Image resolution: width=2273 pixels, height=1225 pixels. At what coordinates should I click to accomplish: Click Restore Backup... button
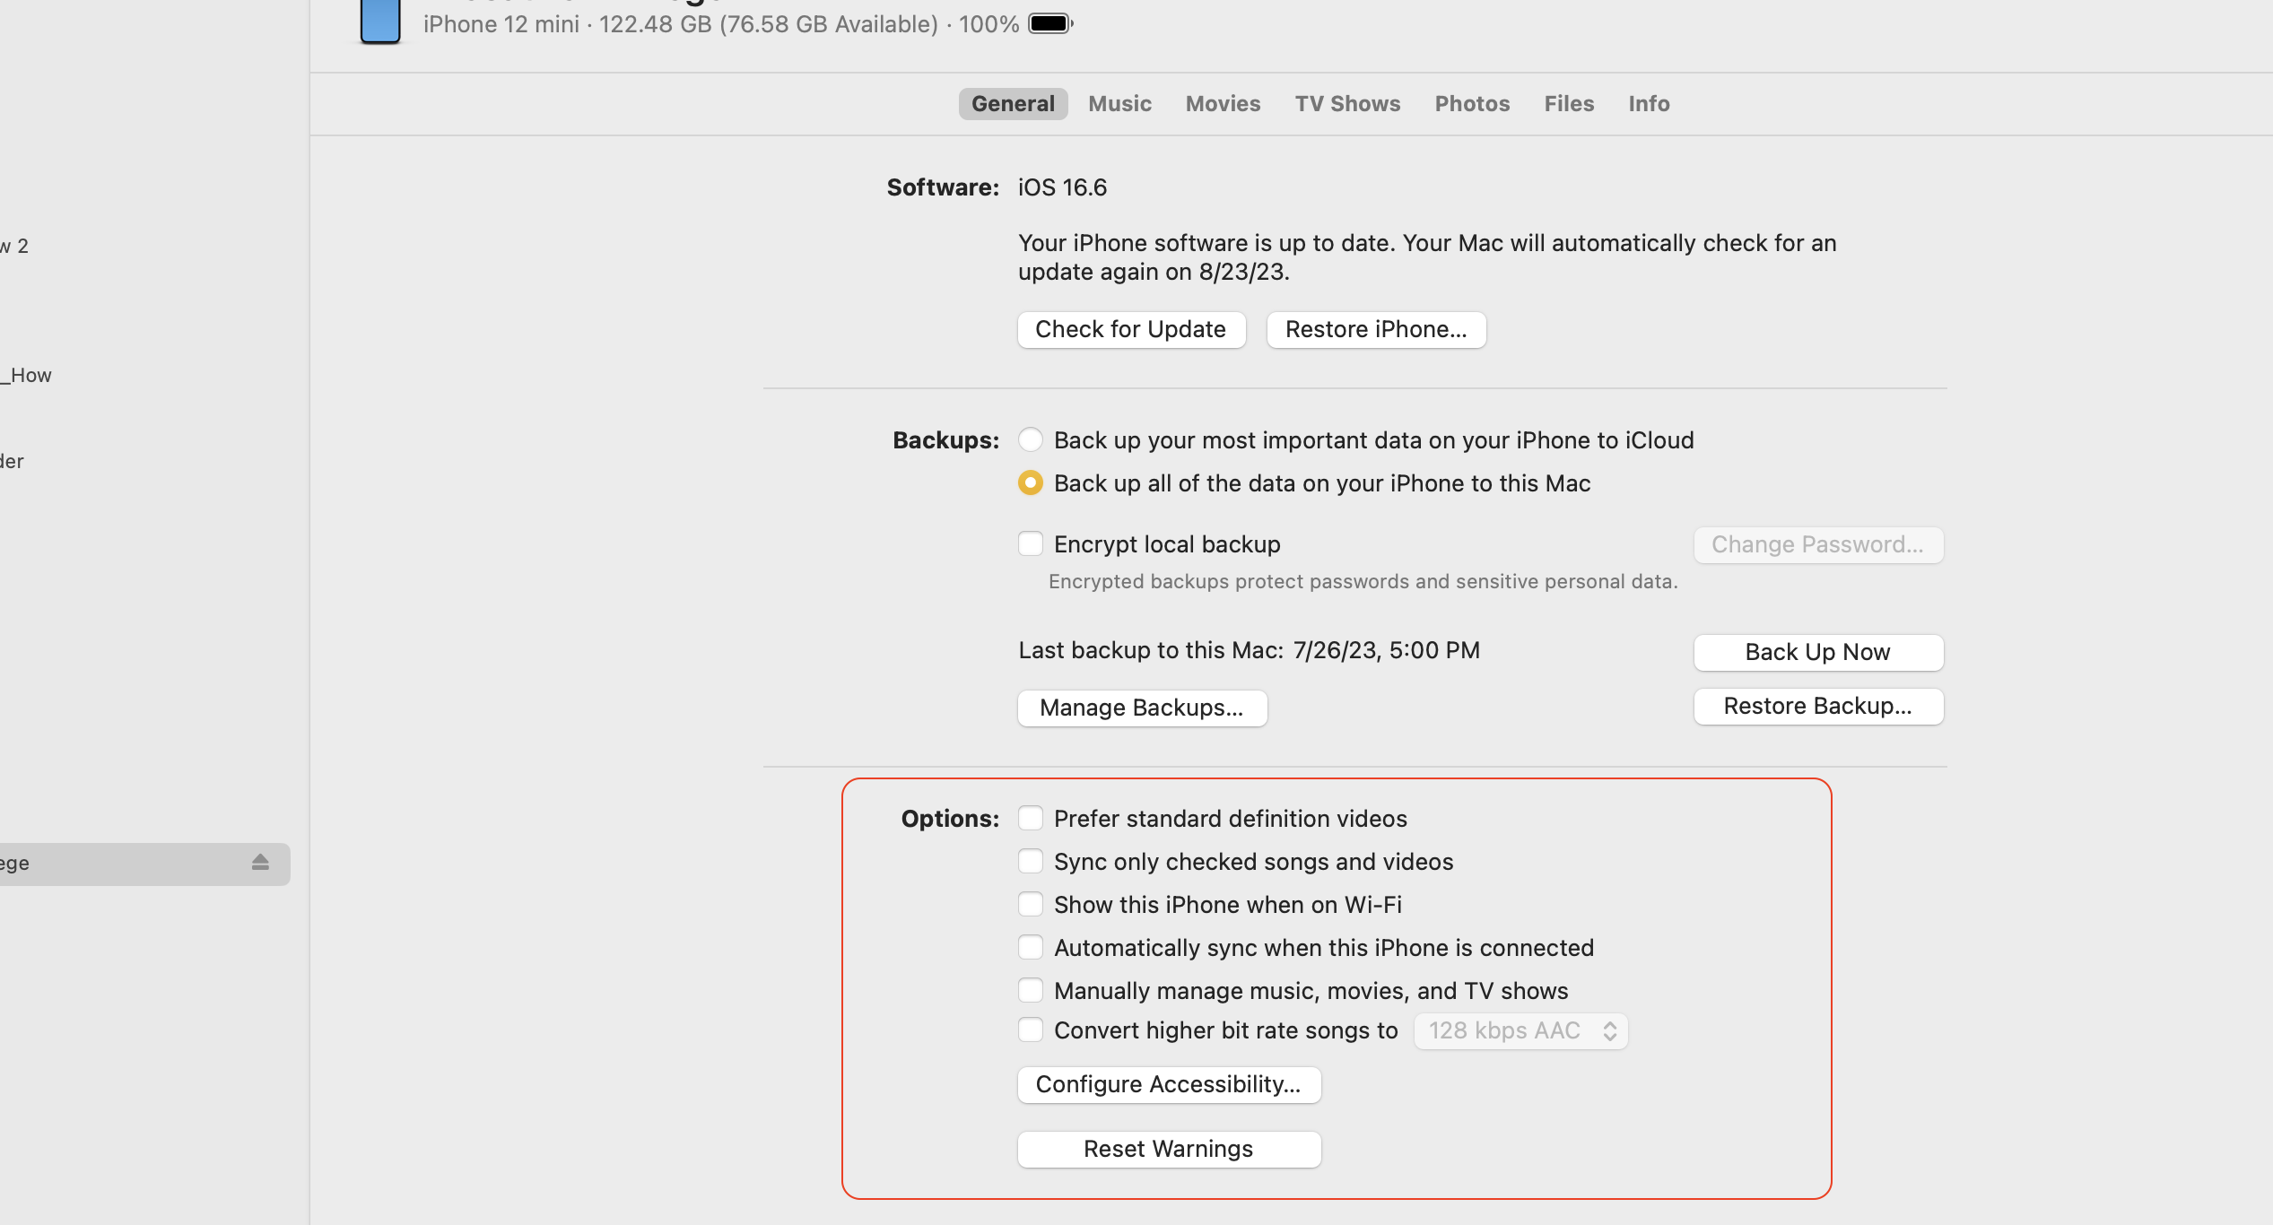click(1818, 706)
